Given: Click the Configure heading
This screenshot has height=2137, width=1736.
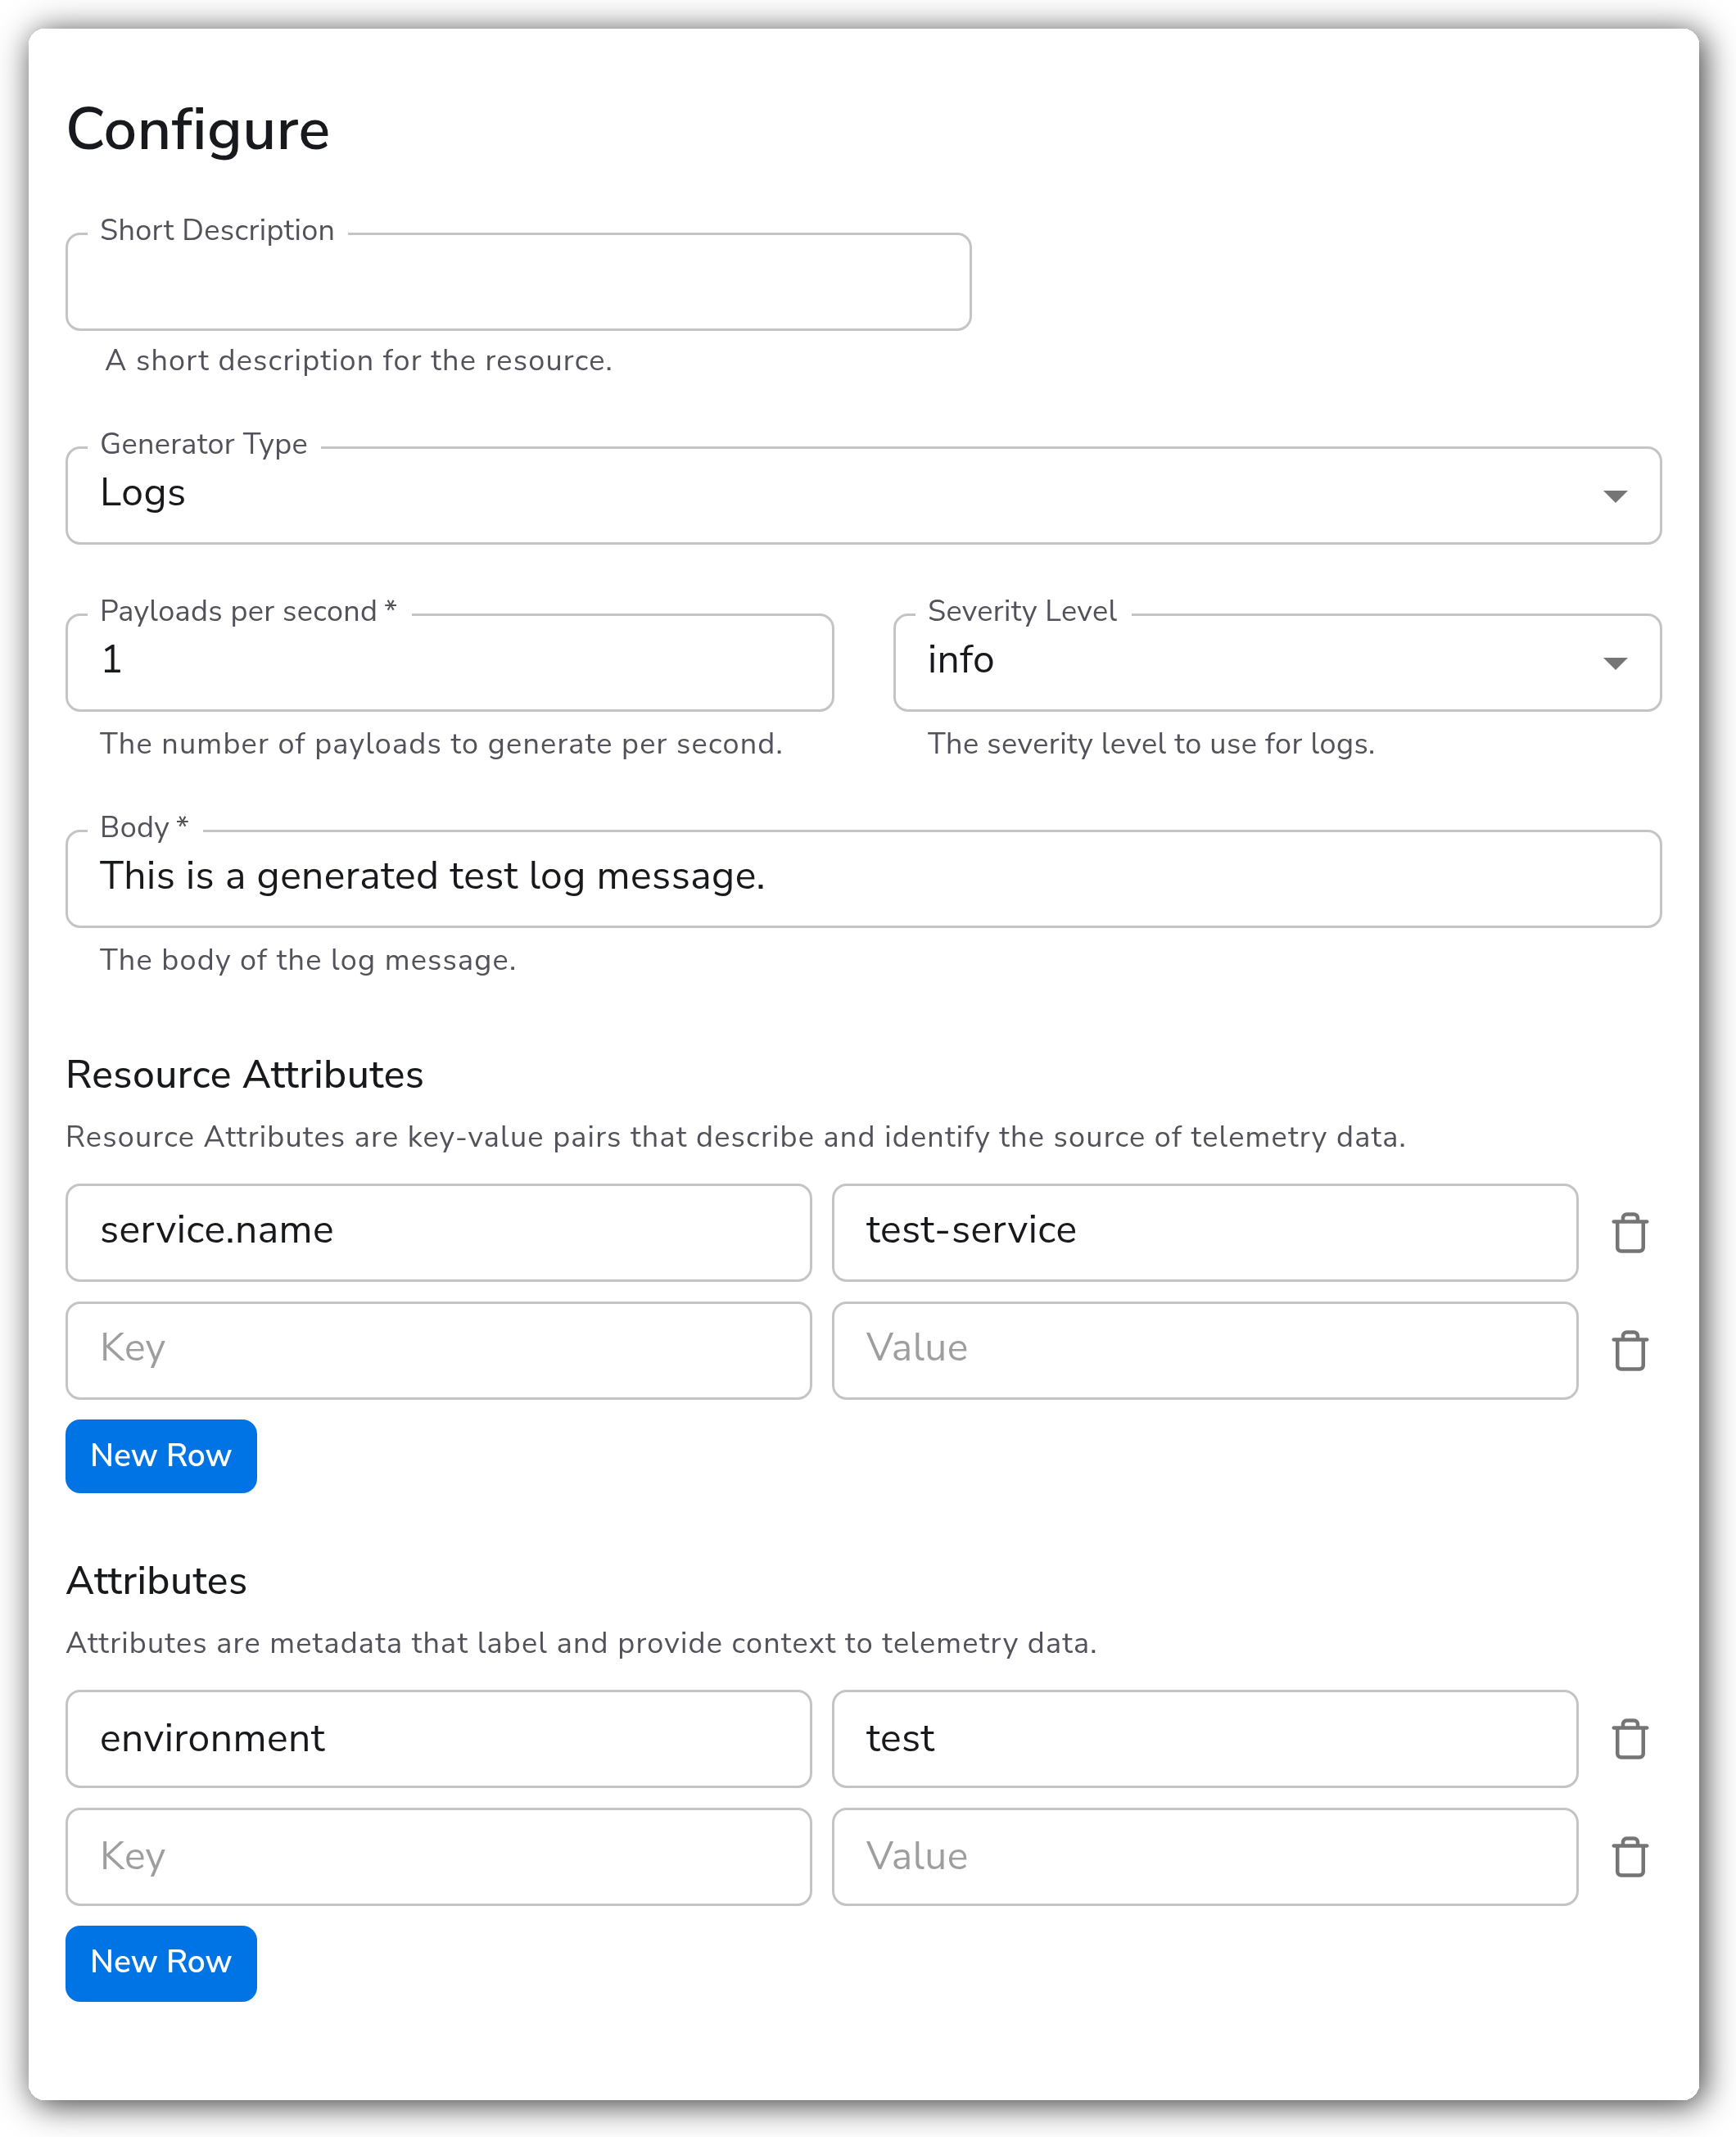Looking at the screenshot, I should pos(198,131).
